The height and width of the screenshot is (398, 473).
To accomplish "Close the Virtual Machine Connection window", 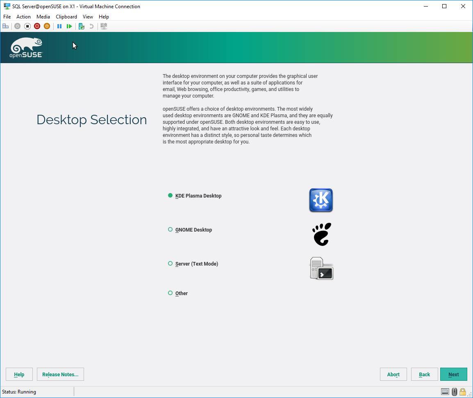I will 463,6.
